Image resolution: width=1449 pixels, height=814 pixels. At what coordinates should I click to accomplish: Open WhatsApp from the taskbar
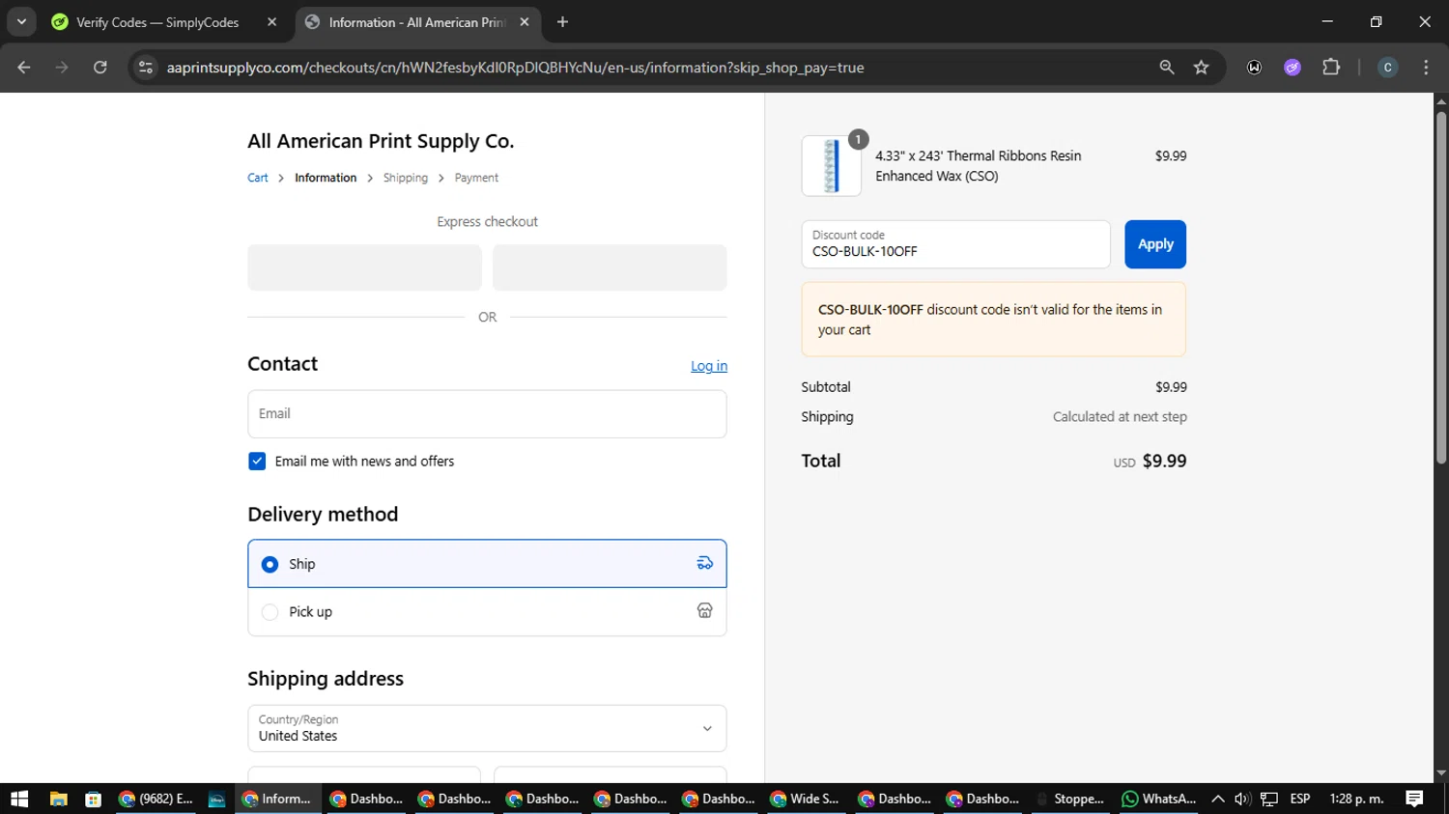[1158, 799]
